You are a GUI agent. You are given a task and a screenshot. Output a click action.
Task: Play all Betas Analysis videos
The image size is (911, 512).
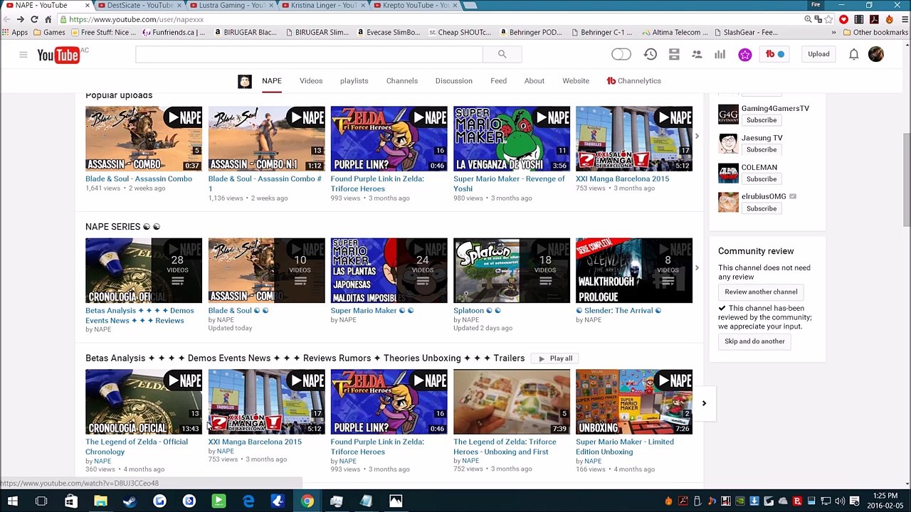555,358
